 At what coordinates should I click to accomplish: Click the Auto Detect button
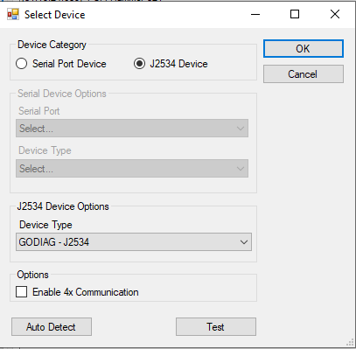(52, 327)
